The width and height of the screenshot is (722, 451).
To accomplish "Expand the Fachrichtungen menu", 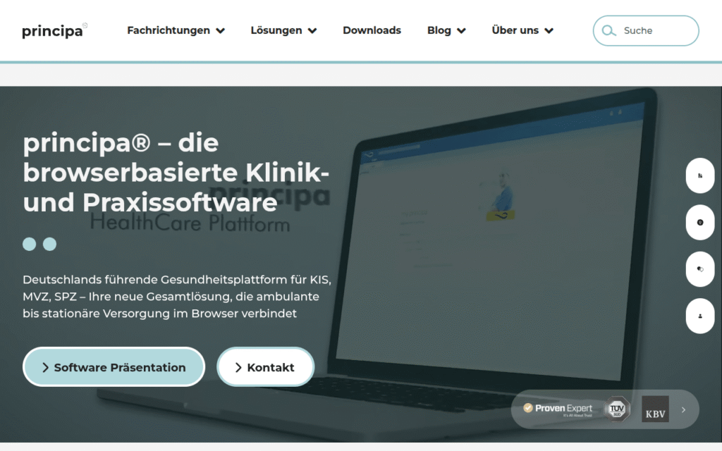I will [176, 30].
